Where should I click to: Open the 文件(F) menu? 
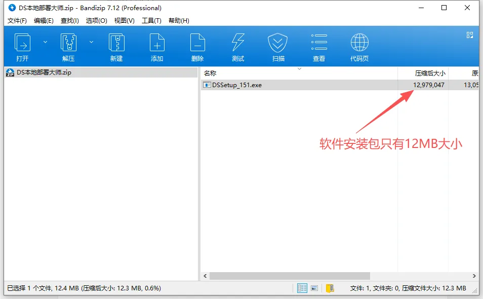point(17,21)
